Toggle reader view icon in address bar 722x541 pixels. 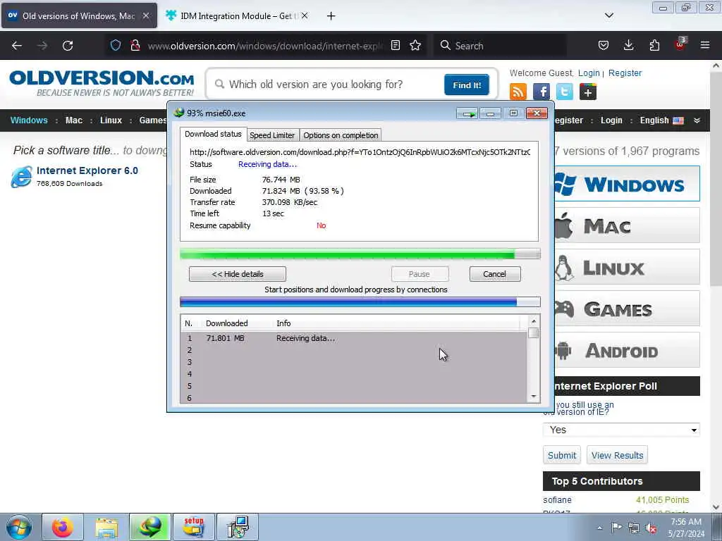[x=395, y=45]
